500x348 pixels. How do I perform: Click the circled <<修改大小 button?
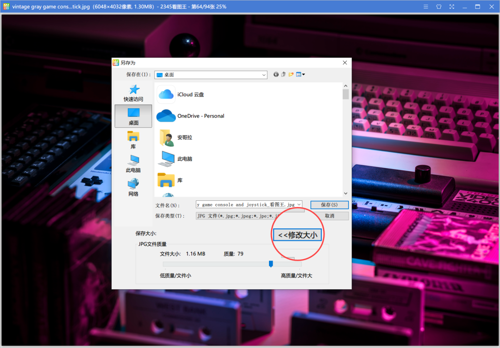(x=297, y=235)
